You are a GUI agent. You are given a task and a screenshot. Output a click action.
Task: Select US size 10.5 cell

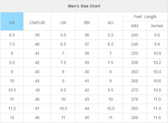coord(12,90)
